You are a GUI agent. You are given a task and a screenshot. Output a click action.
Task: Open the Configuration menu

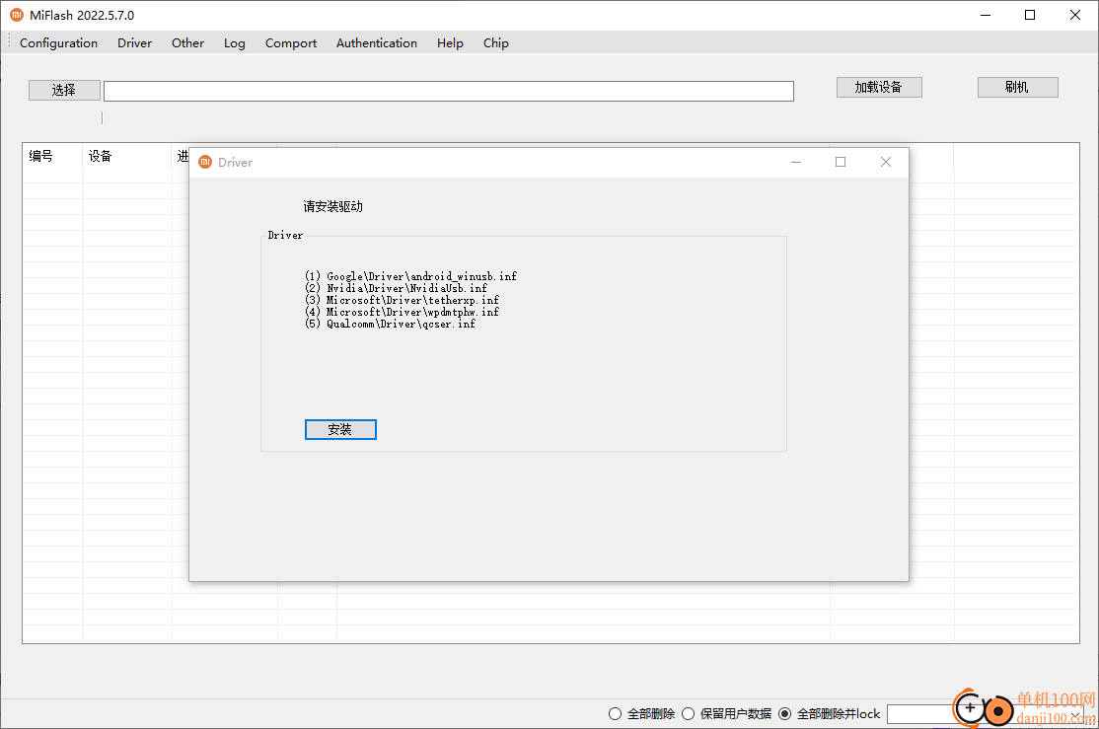point(58,42)
